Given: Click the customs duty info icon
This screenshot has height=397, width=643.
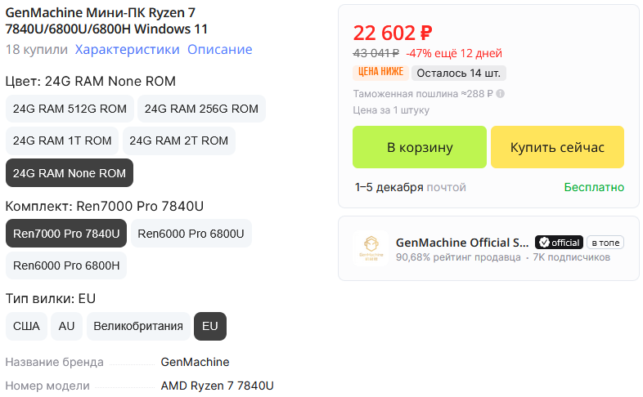Looking at the screenshot, I should click(501, 94).
